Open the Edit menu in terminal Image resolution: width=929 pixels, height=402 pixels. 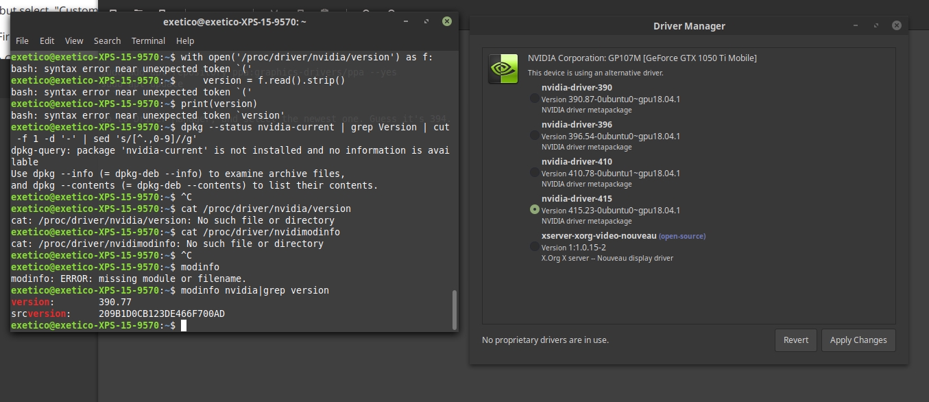[x=47, y=41]
